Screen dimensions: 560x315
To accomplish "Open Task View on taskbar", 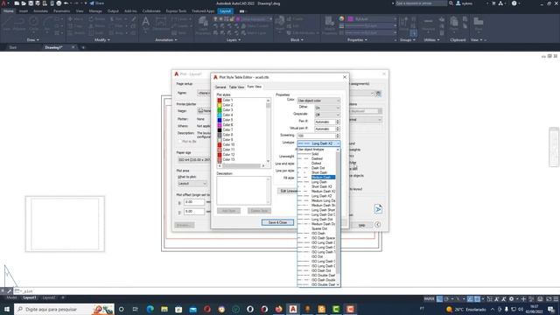I will pyautogui.click(x=135, y=309).
